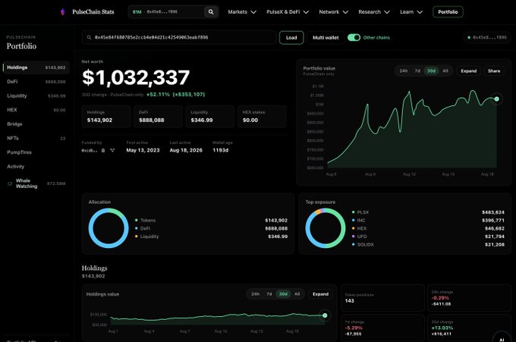Select 30d range on Holdings value chart

pos(283,294)
